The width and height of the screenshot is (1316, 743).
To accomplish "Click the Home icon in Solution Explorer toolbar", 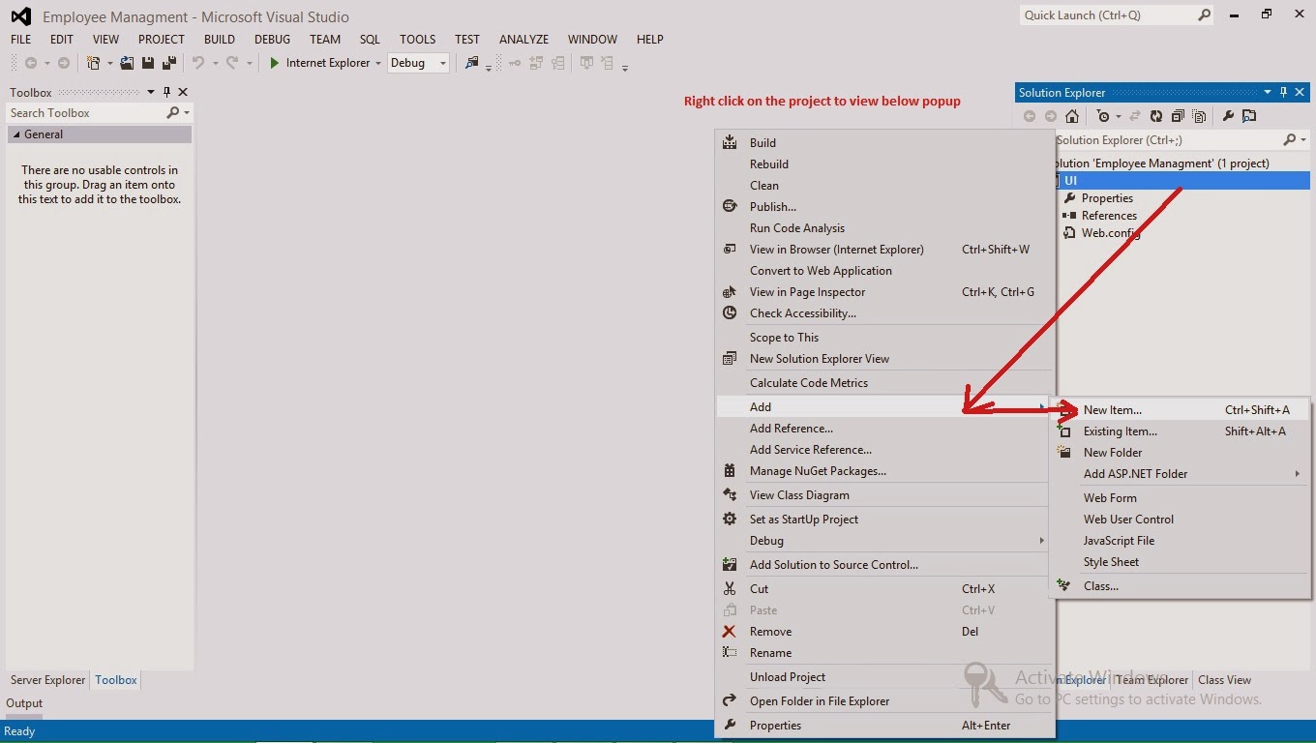I will coord(1072,116).
